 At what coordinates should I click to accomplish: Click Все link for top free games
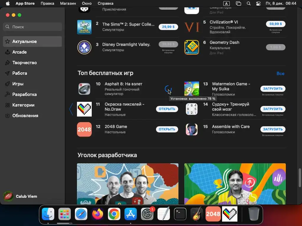280,73
